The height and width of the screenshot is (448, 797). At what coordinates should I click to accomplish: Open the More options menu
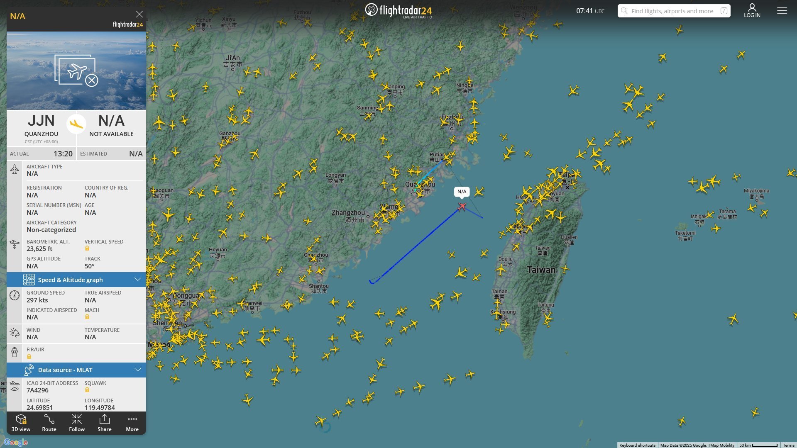[x=132, y=423]
